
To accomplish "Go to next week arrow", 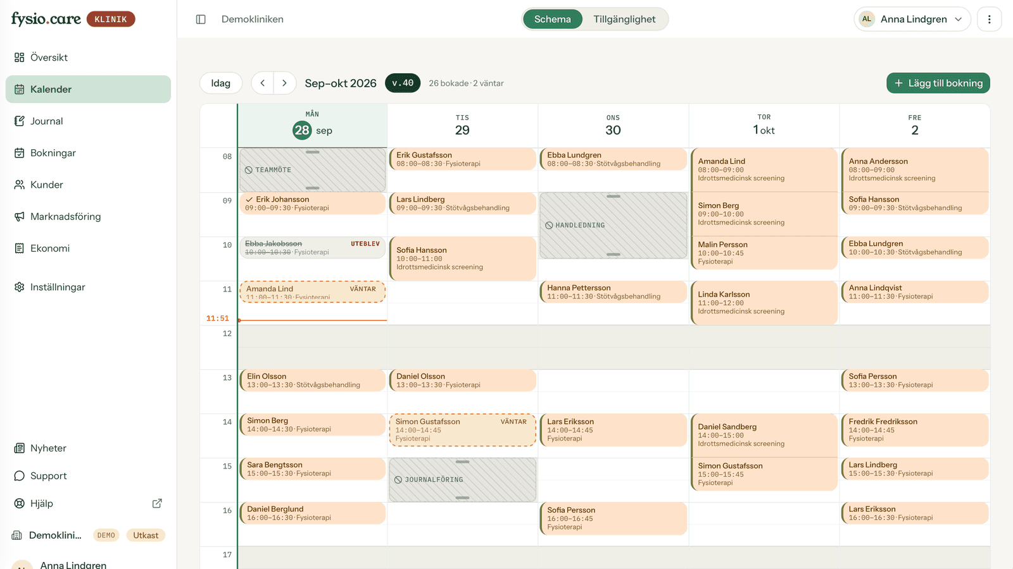I will [285, 83].
